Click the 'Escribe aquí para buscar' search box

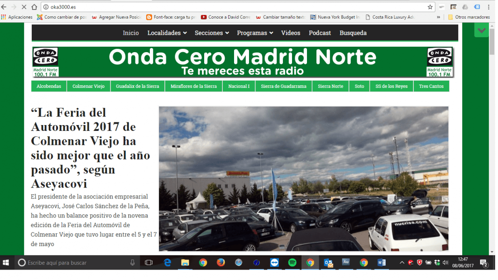point(78,262)
